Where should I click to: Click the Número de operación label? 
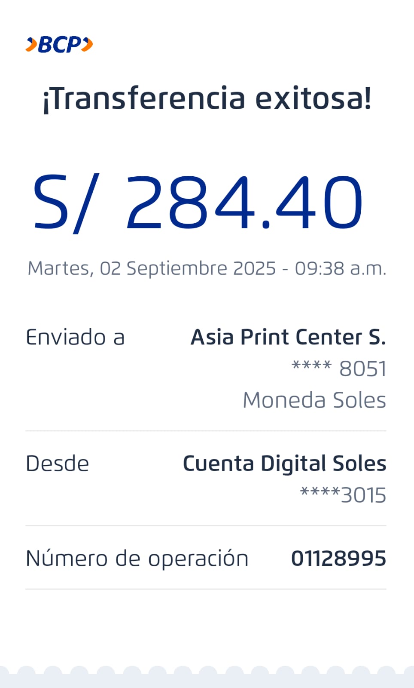click(137, 559)
